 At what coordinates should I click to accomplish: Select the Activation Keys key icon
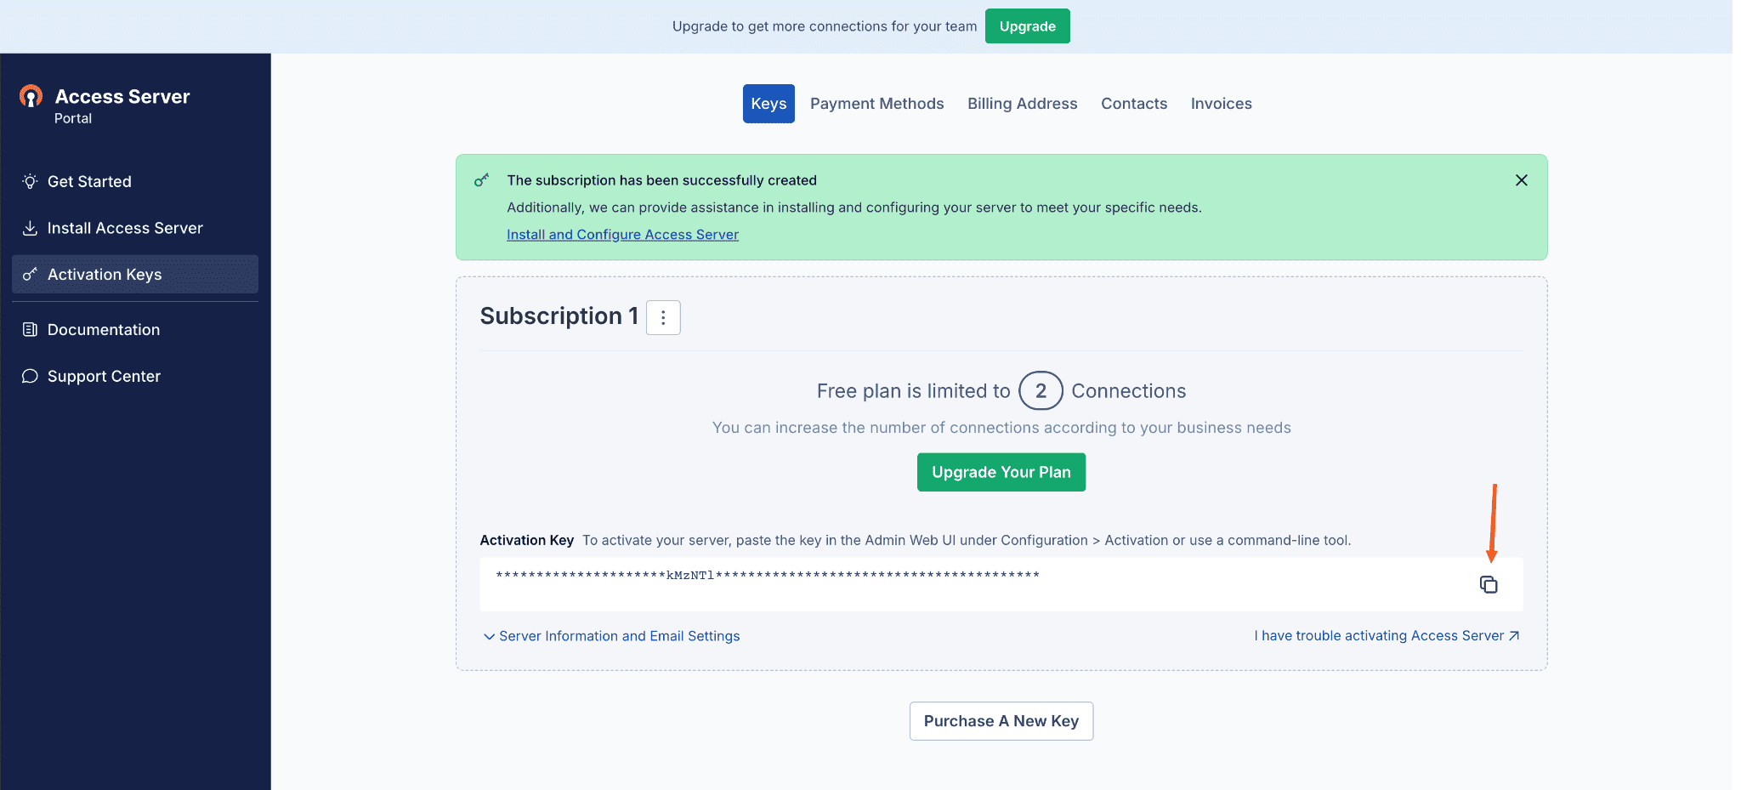pyautogui.click(x=30, y=274)
